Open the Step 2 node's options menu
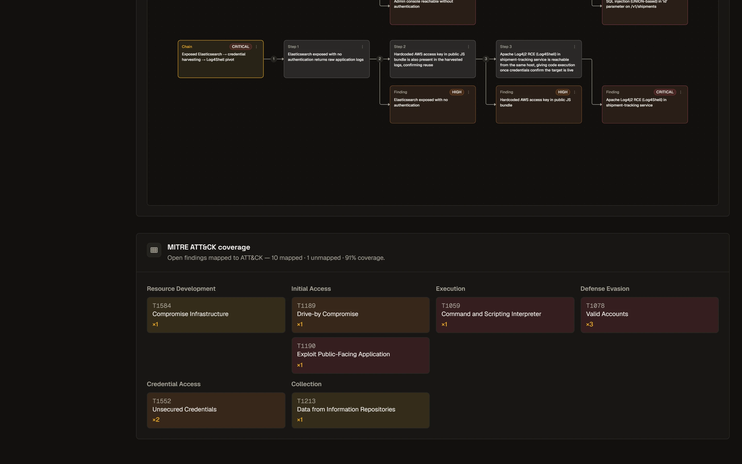742x464 pixels. coord(468,47)
